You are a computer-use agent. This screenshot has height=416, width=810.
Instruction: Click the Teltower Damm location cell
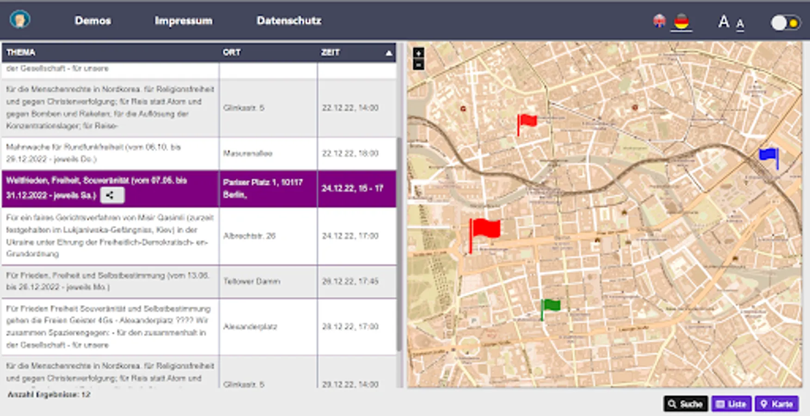[x=268, y=281]
